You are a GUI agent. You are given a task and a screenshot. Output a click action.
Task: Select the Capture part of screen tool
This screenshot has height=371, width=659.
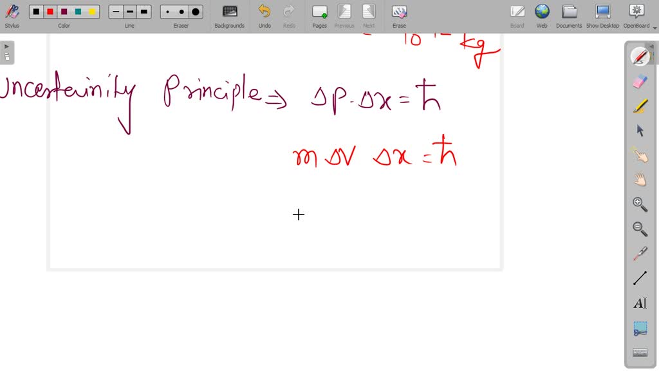pyautogui.click(x=639, y=327)
